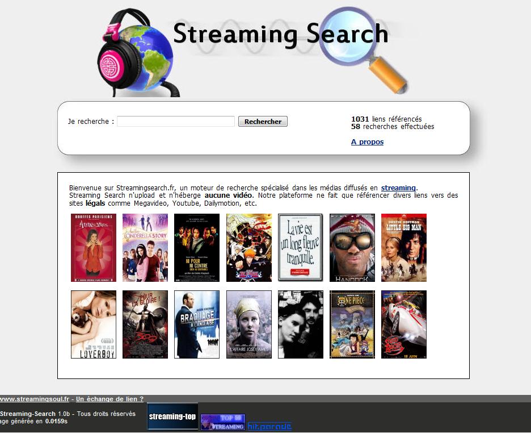The height and width of the screenshot is (433, 531).
Task: Choose the 'La vie est un long fleuve tranquille' poster
Action: coord(300,248)
